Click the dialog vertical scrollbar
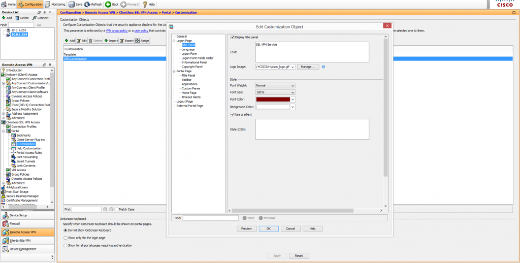 (385, 108)
